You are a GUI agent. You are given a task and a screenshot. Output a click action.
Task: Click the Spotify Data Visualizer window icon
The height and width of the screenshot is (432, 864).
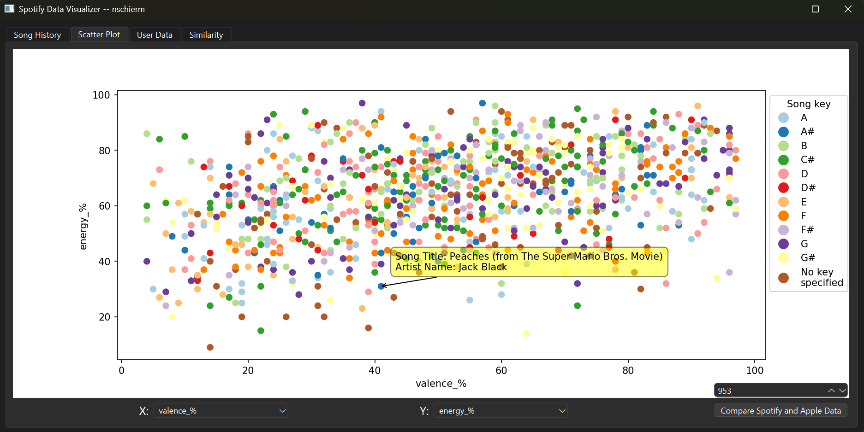(9, 9)
